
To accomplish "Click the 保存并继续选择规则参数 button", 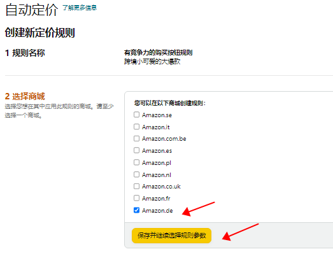I will point(172,236).
